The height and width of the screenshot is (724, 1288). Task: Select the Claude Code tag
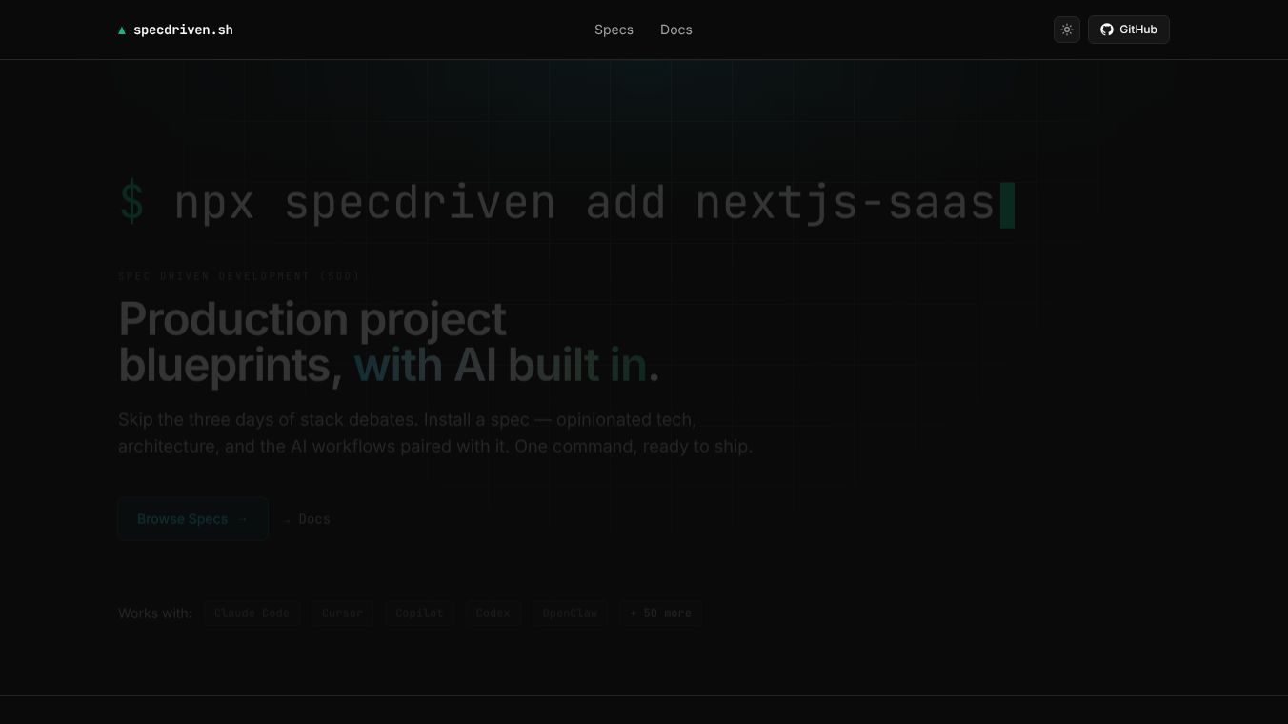tap(252, 613)
